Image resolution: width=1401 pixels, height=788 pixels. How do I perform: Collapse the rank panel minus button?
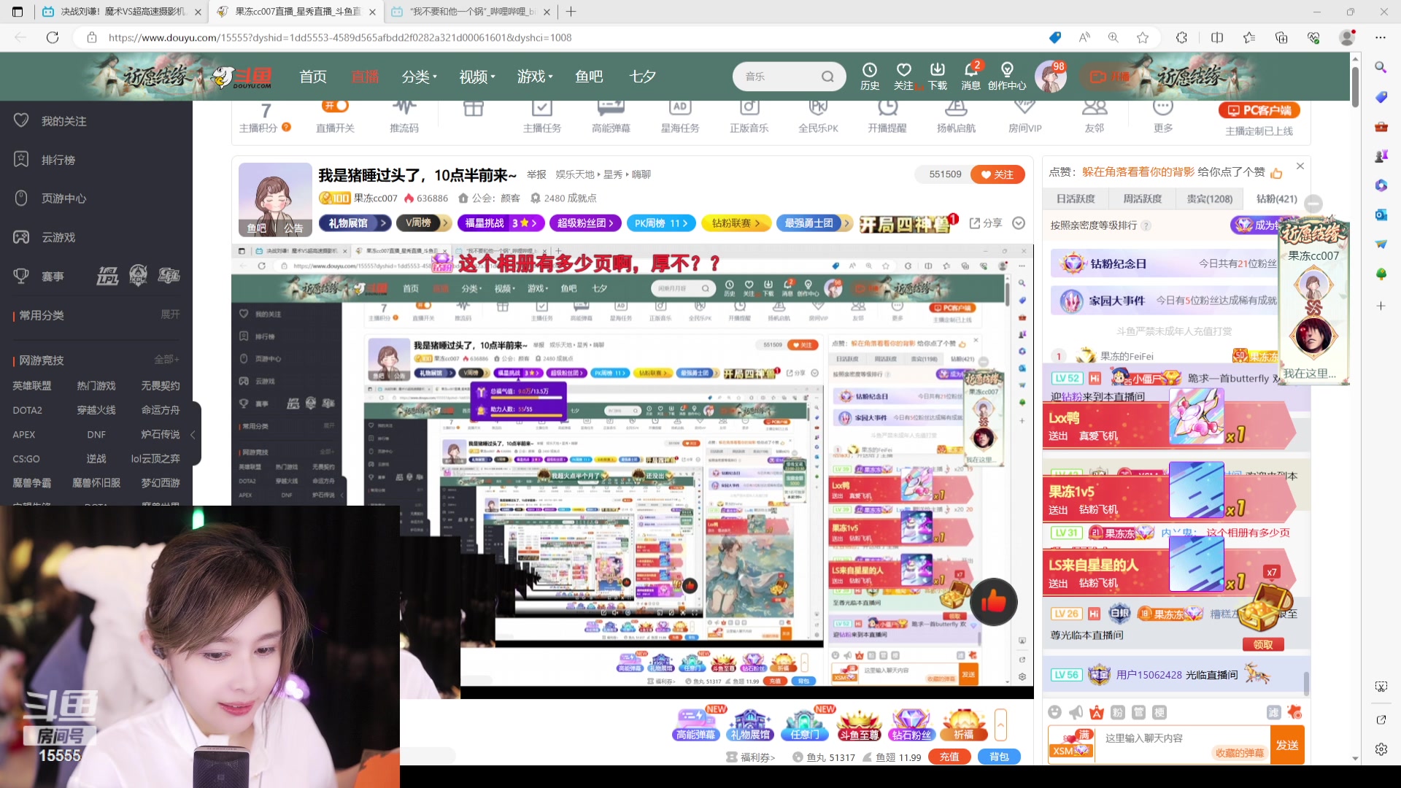tap(1313, 204)
